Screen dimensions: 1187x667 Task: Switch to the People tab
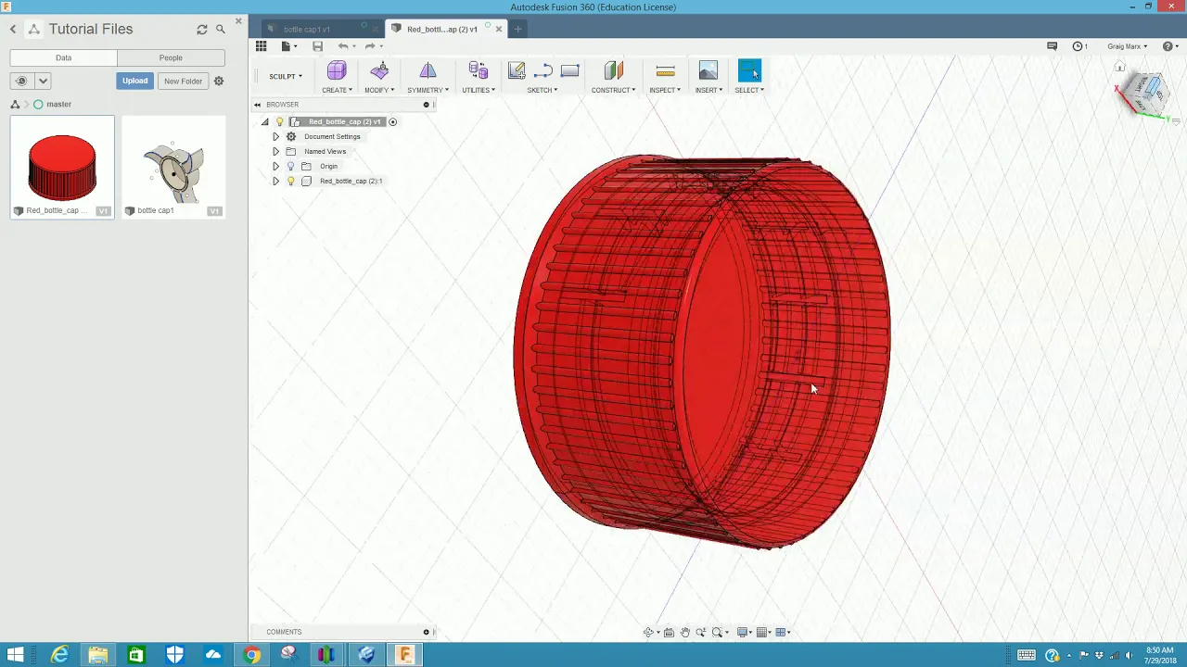[x=171, y=57]
